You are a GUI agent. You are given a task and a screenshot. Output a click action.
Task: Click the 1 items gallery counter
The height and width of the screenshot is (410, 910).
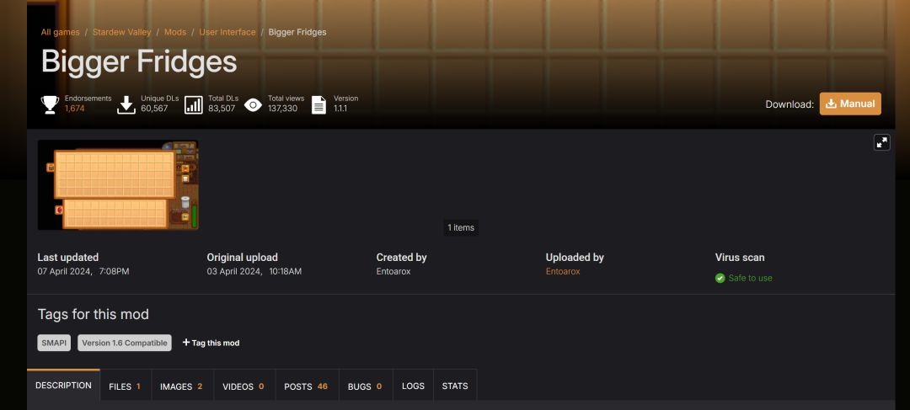[461, 227]
